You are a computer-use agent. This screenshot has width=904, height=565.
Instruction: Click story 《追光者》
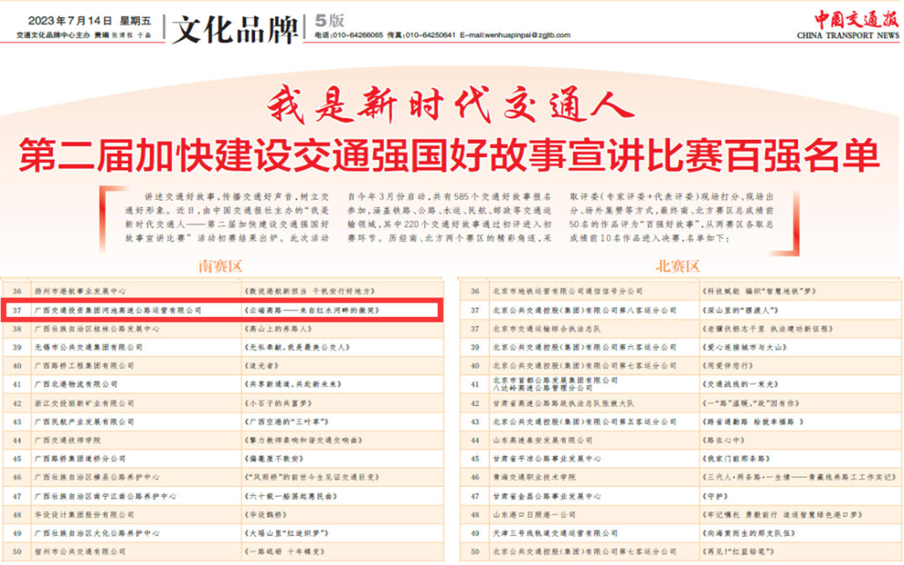click(261, 366)
